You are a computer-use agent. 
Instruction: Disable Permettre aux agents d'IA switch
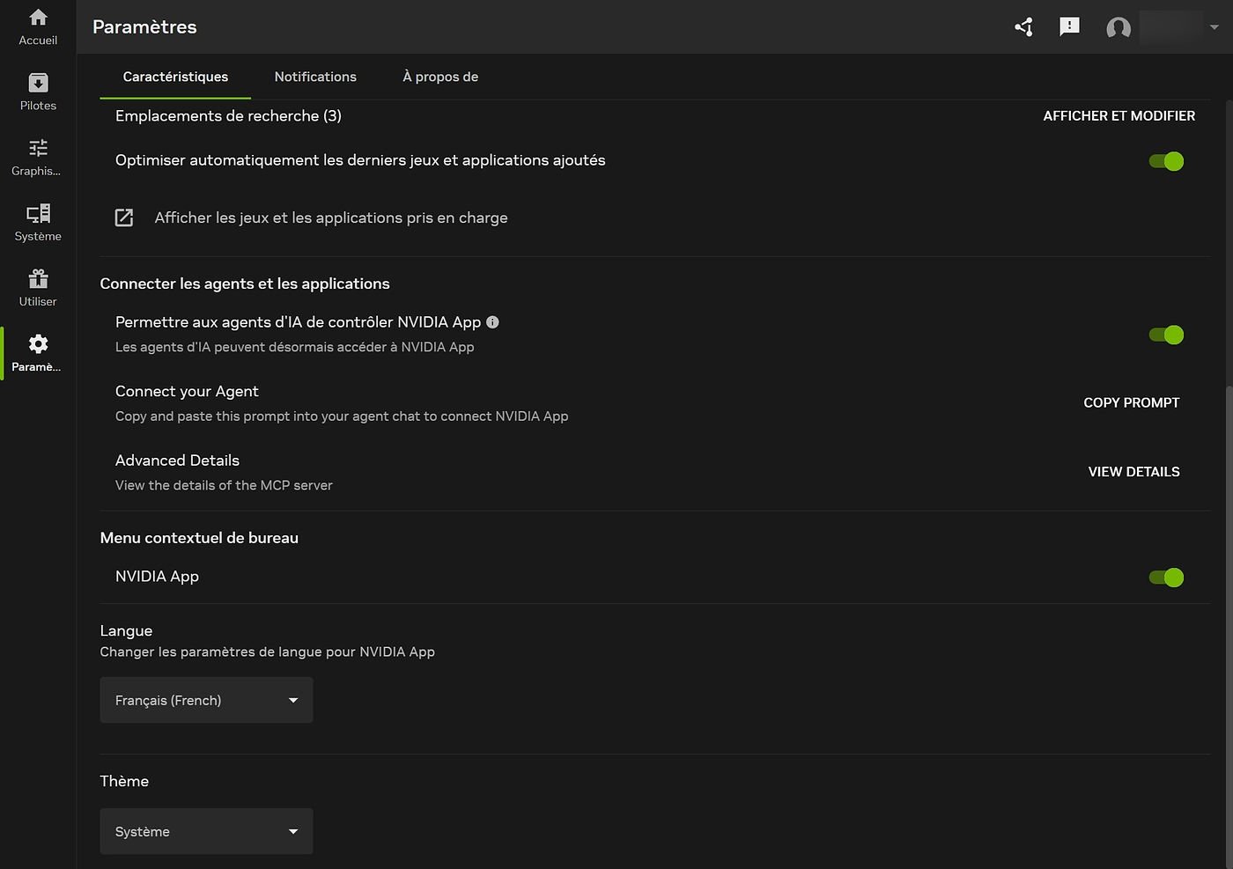point(1166,335)
